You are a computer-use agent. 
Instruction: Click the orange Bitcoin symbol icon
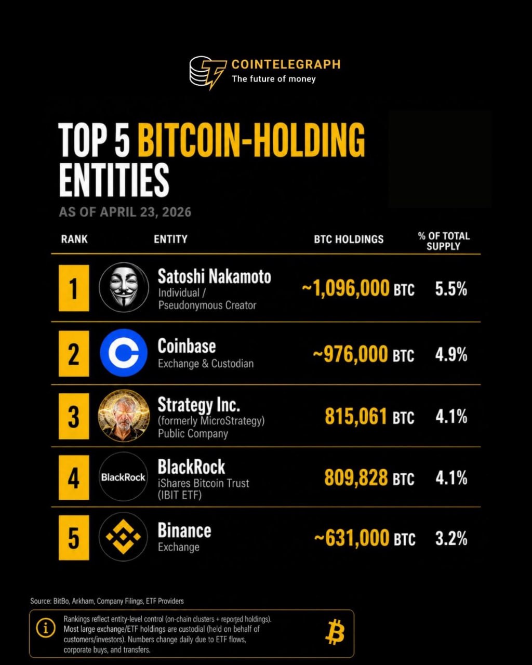pyautogui.click(x=335, y=633)
